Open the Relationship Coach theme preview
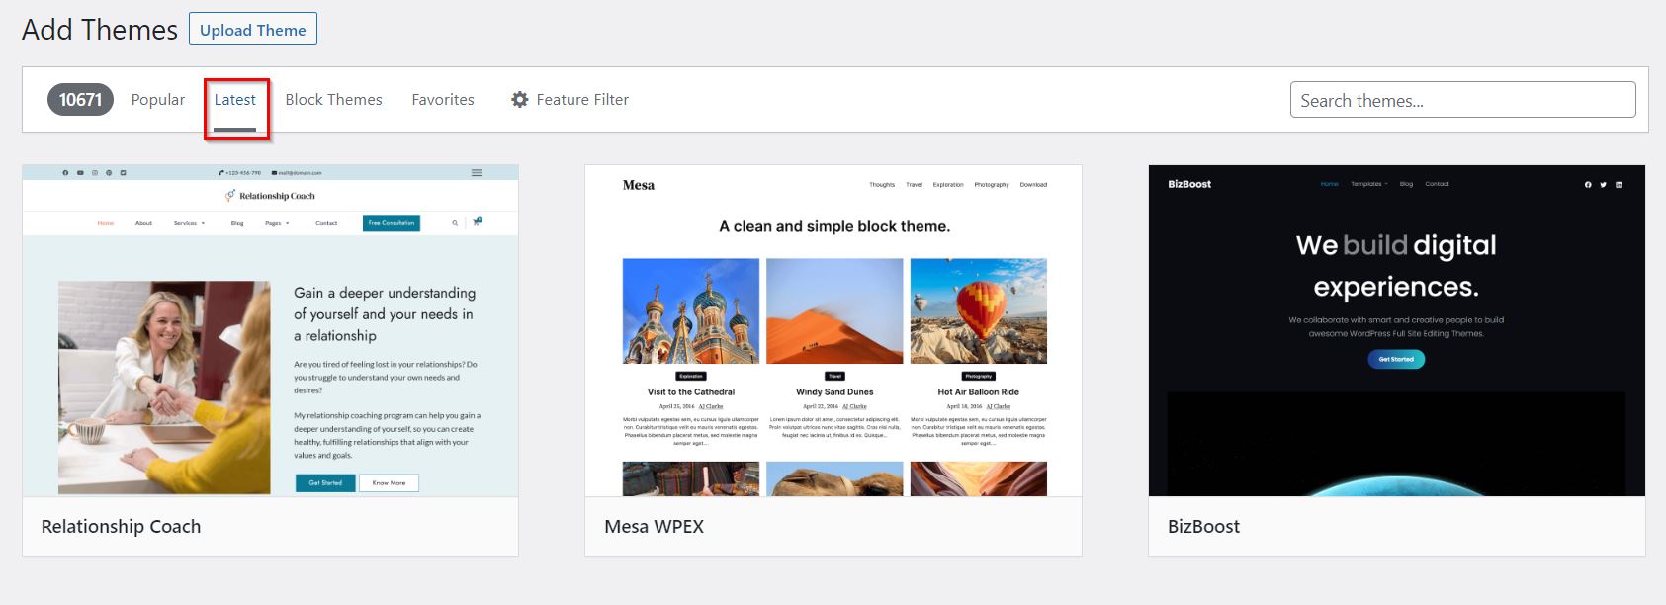1666x605 pixels. tap(270, 331)
